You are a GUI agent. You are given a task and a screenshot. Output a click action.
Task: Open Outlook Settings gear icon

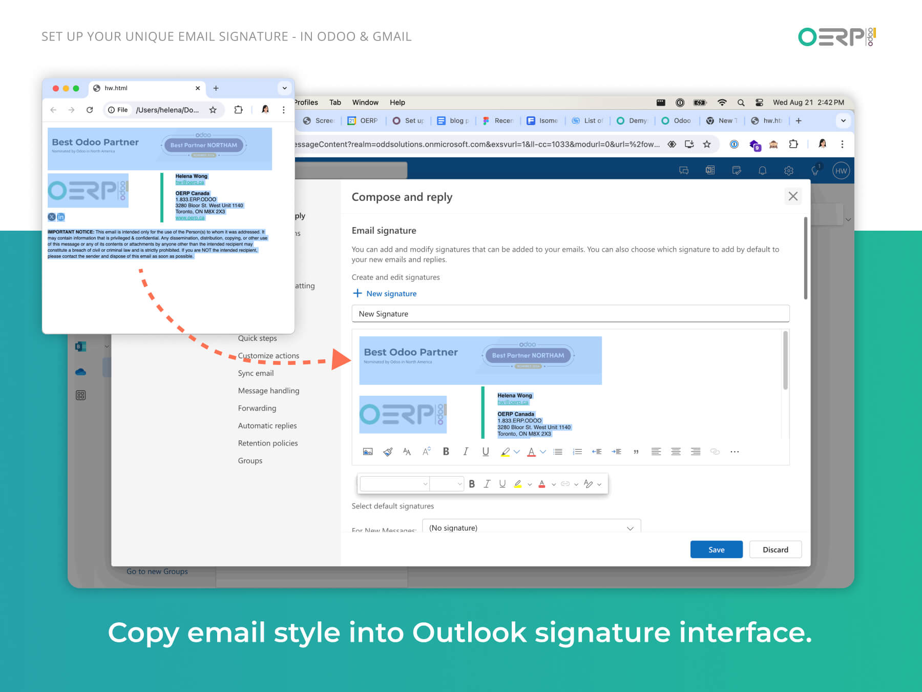tap(788, 170)
